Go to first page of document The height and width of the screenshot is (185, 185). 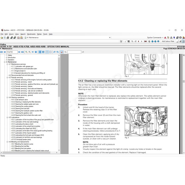point(2,52)
